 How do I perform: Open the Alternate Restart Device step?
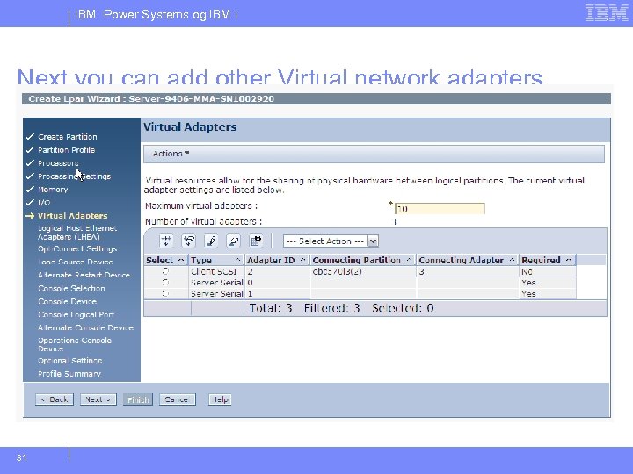[x=84, y=275]
